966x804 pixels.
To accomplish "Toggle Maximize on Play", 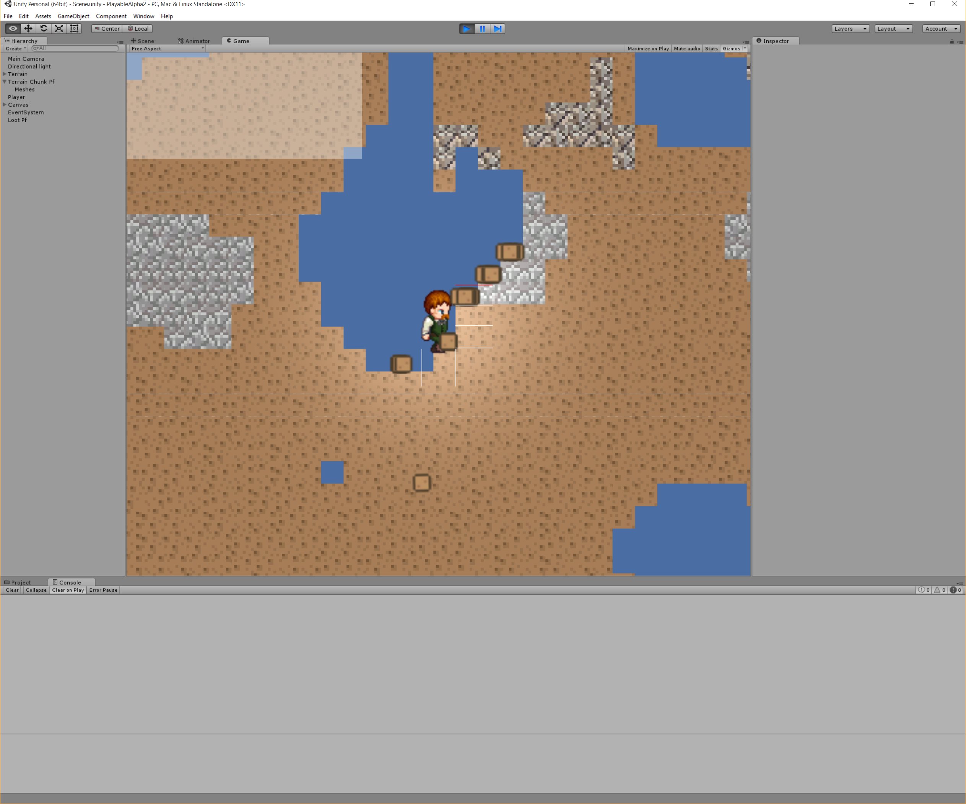I will point(648,49).
